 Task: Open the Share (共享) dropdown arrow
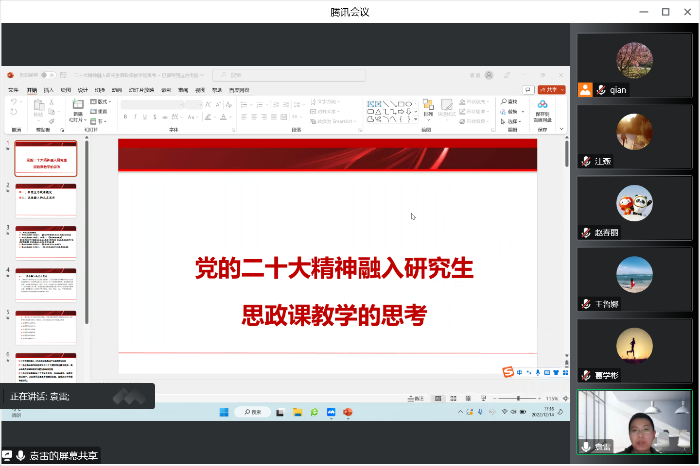(562, 90)
